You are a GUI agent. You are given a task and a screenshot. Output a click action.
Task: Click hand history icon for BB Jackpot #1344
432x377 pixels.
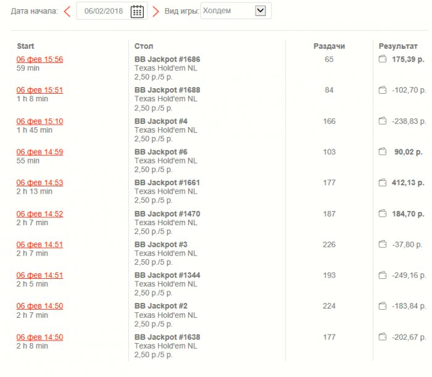click(x=383, y=275)
